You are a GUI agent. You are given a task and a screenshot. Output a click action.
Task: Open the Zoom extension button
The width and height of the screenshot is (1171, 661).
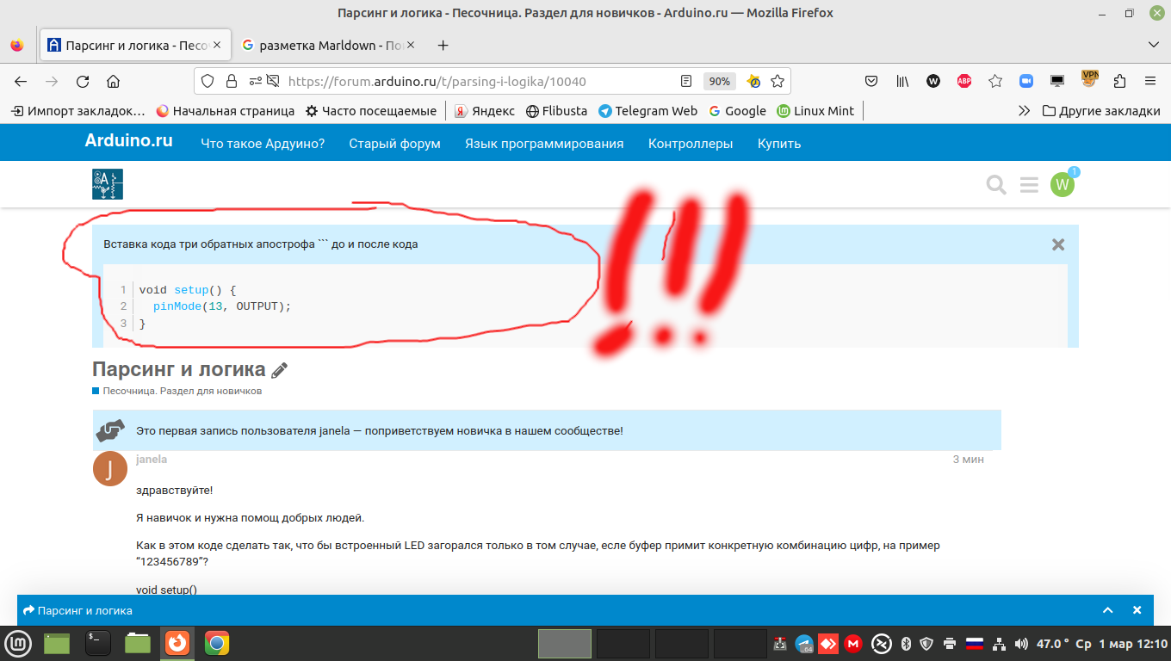(1026, 81)
